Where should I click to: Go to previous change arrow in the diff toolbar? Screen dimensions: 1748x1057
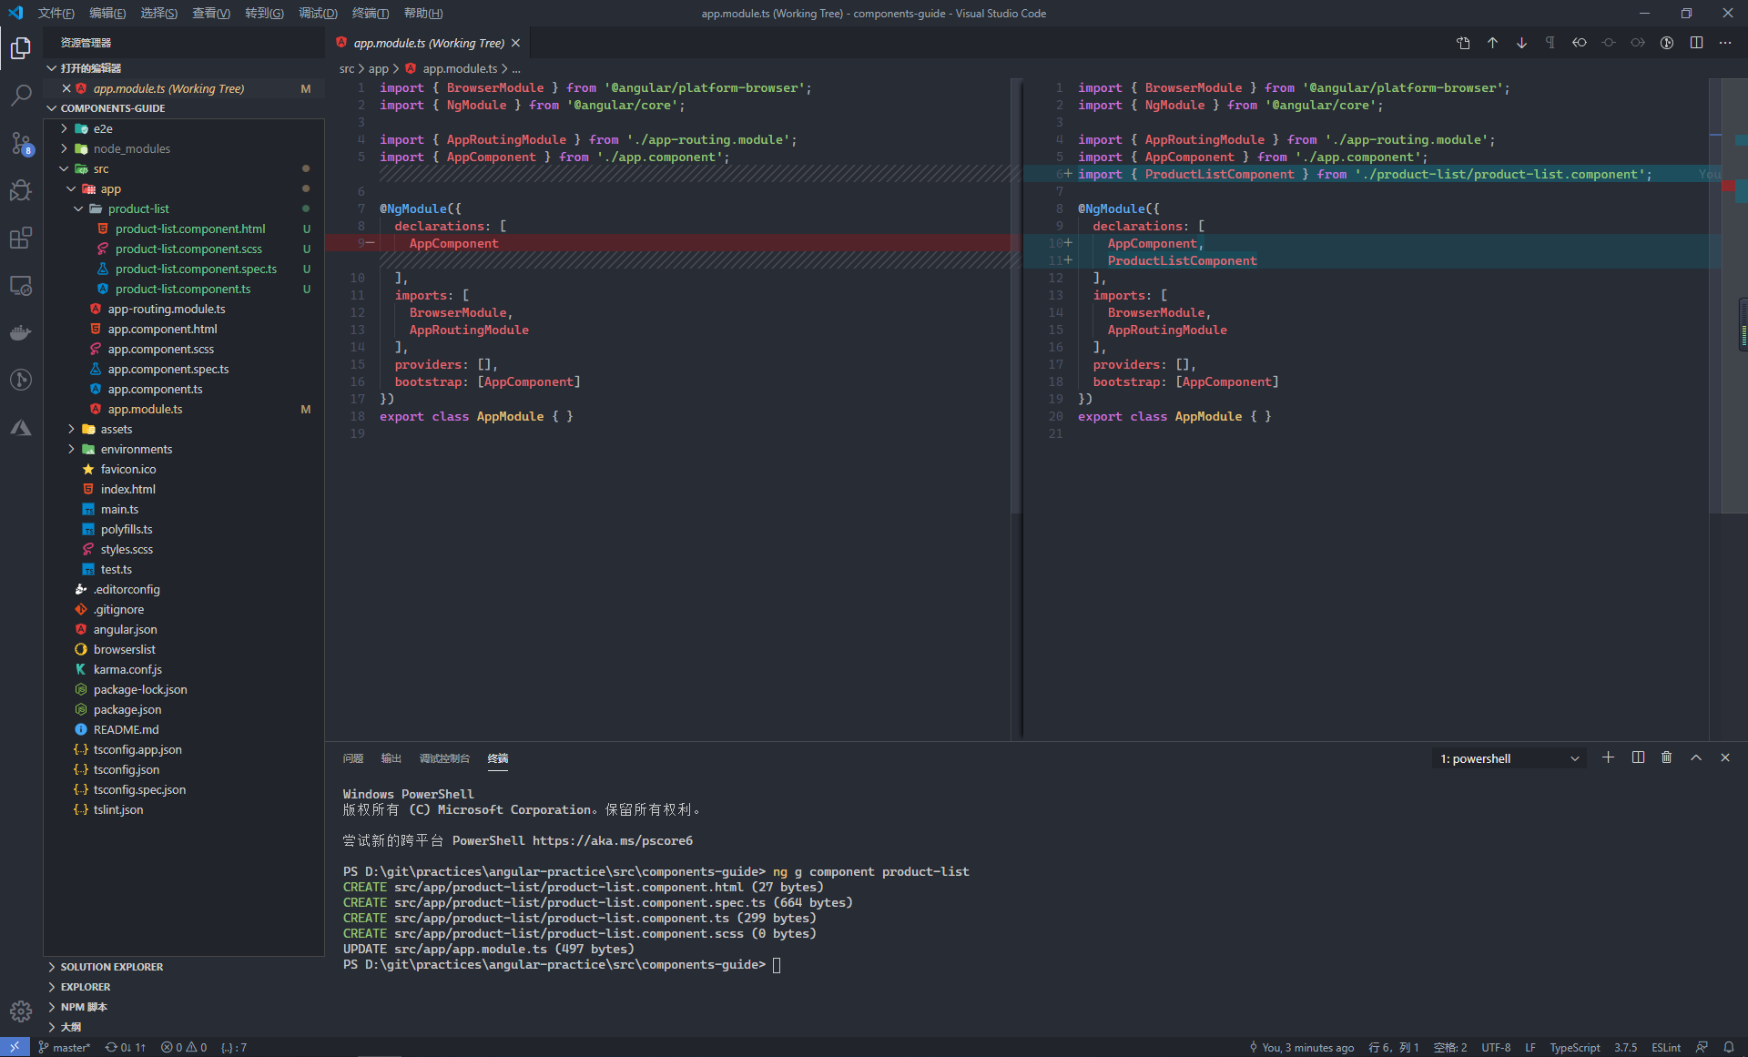click(1492, 43)
